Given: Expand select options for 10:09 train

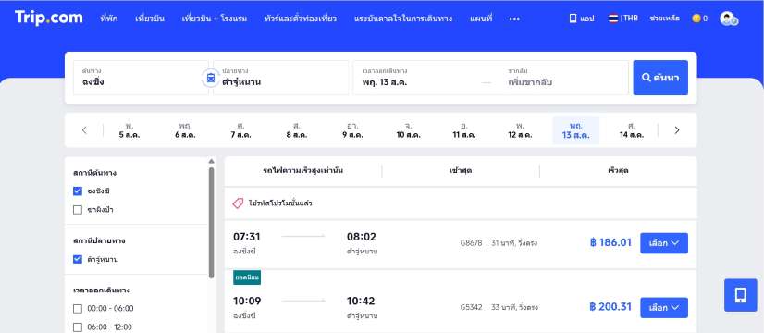Looking at the screenshot, I should (x=663, y=308).
